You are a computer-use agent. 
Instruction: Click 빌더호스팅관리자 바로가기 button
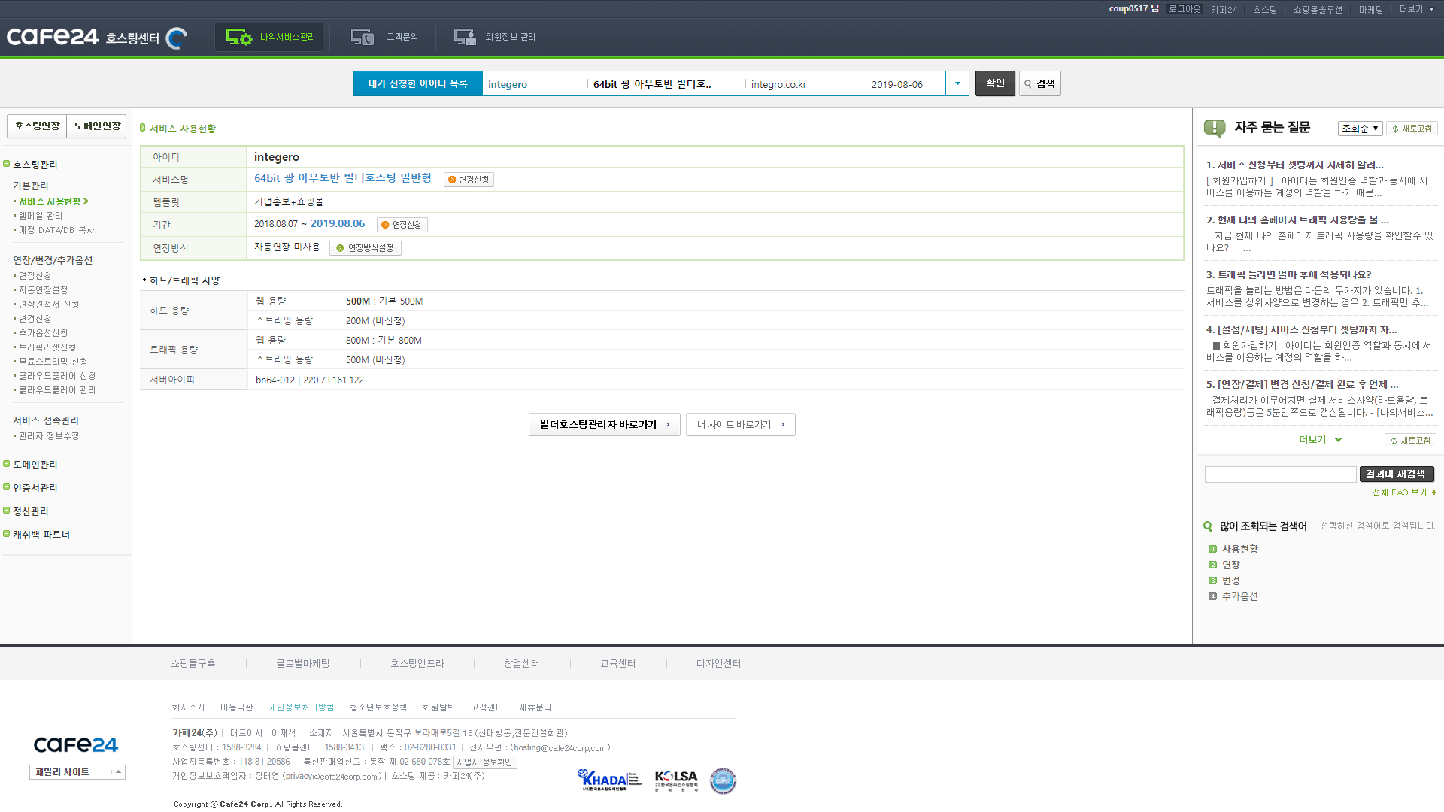[x=604, y=424]
